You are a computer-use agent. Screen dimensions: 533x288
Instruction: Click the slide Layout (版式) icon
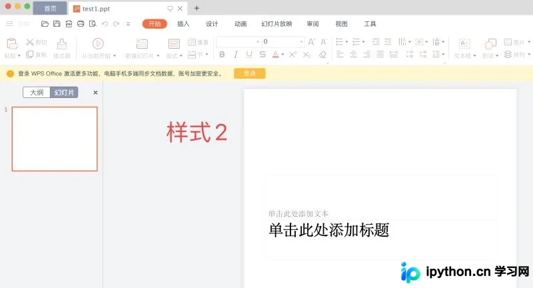(174, 44)
